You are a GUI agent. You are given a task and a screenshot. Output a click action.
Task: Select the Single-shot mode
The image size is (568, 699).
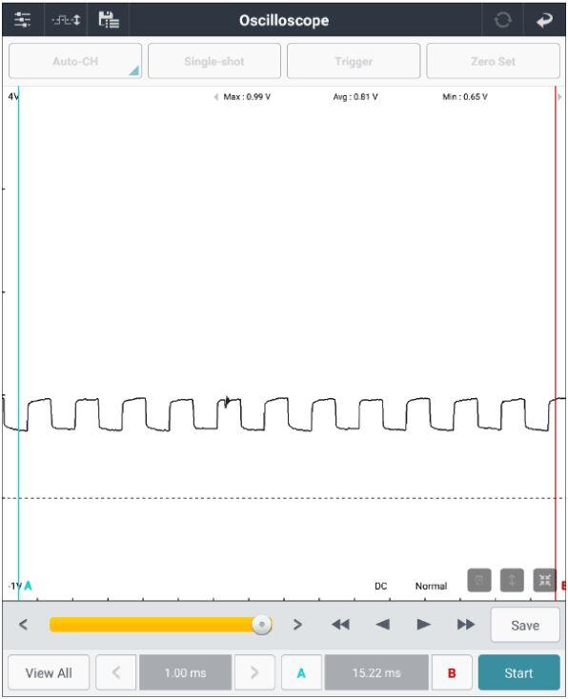pyautogui.click(x=214, y=61)
